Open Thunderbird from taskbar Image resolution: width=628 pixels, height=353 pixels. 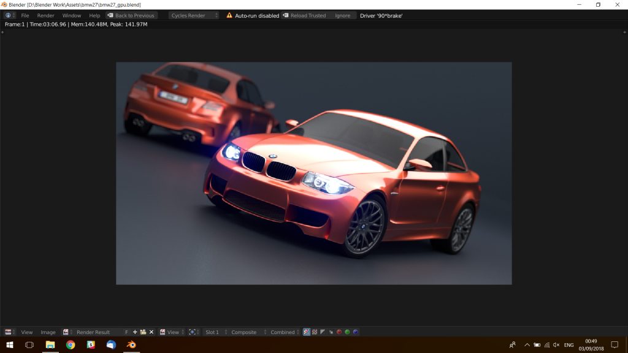pyautogui.click(x=111, y=344)
